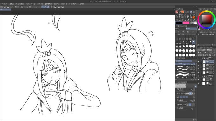Hide the フォルダー 1 eye icon
The image size is (216, 121).
pos(199,76)
